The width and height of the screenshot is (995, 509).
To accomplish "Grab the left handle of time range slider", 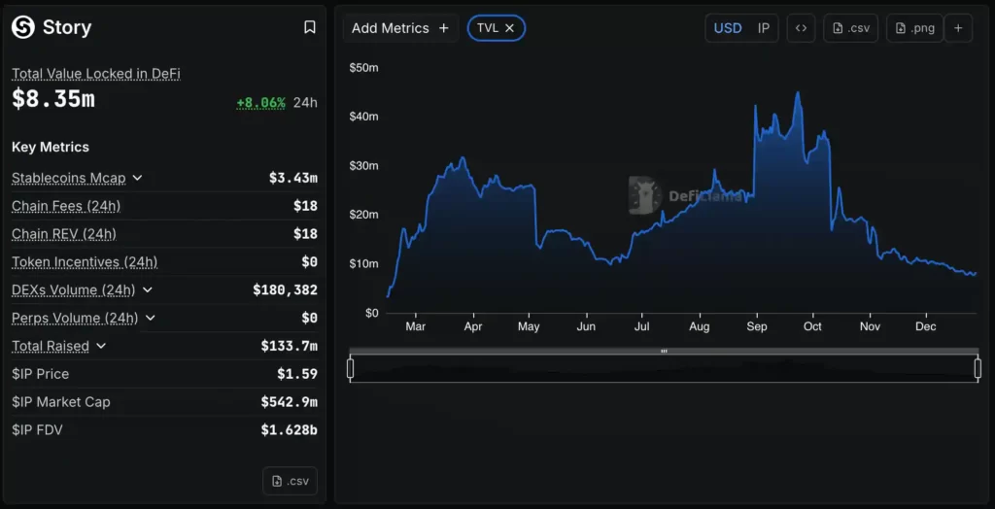I will [x=351, y=368].
